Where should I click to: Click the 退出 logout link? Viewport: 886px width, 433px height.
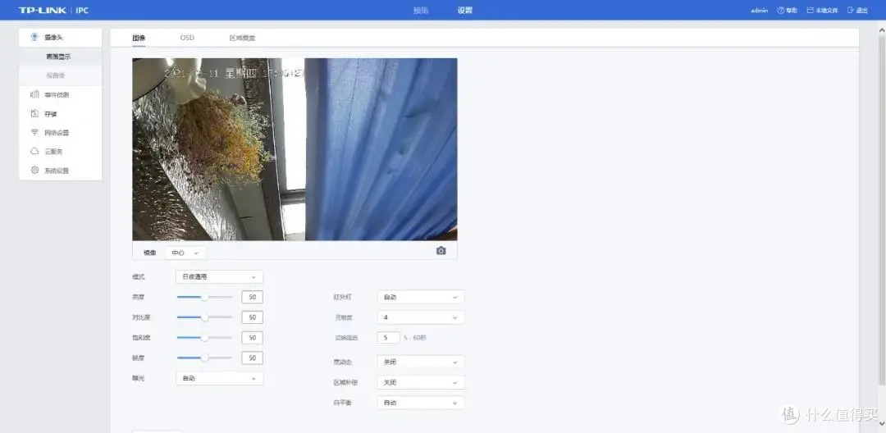(x=861, y=10)
